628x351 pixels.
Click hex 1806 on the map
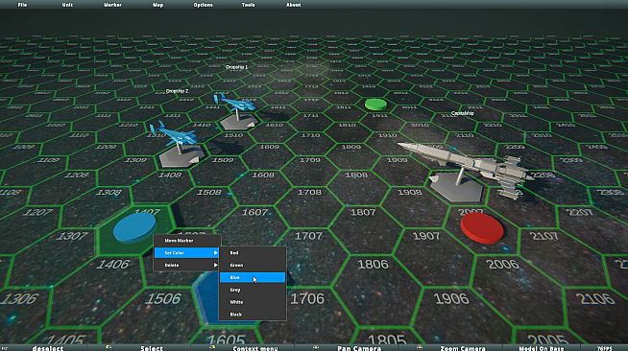[373, 265]
